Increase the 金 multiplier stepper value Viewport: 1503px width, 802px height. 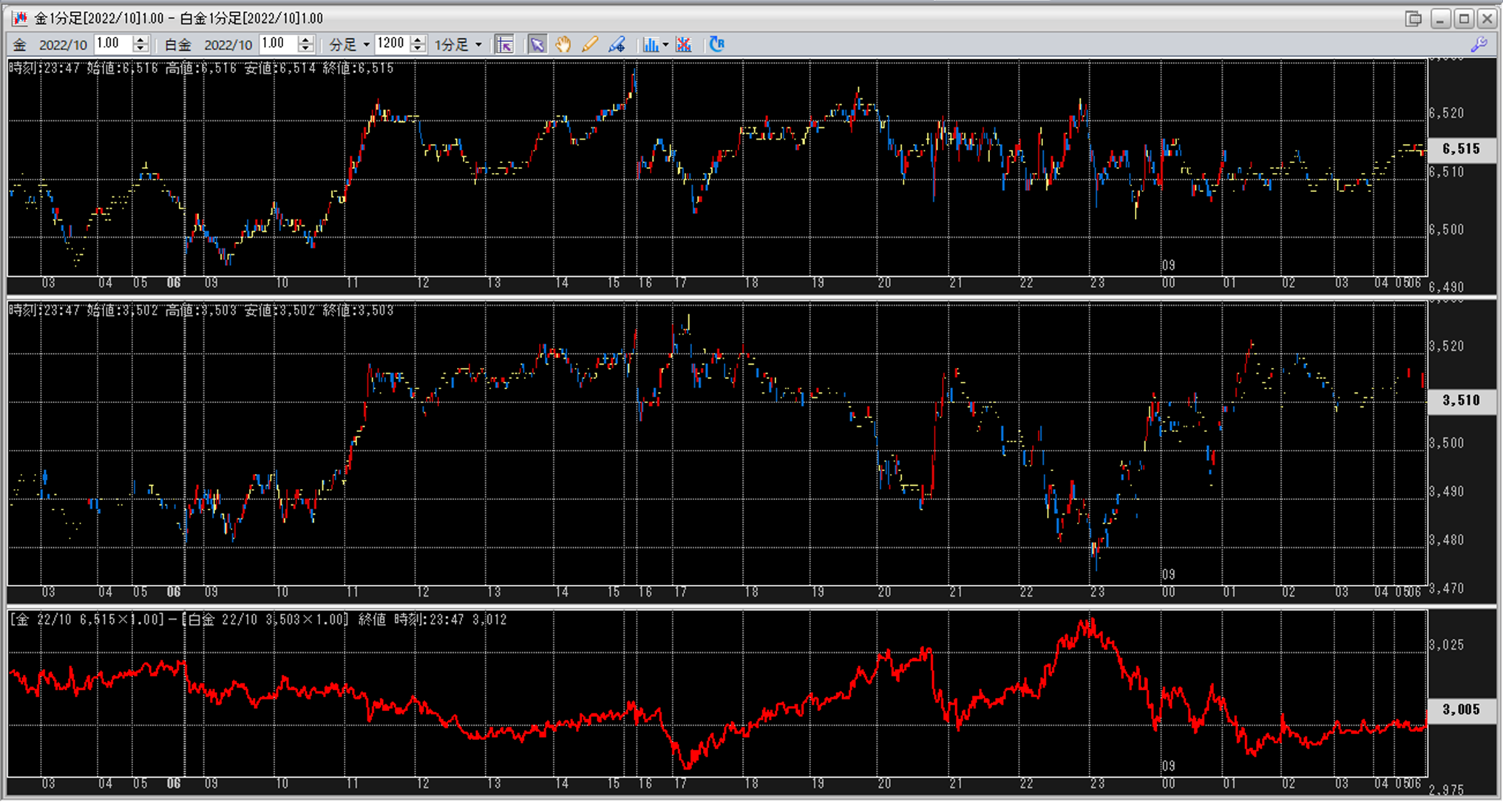[140, 40]
